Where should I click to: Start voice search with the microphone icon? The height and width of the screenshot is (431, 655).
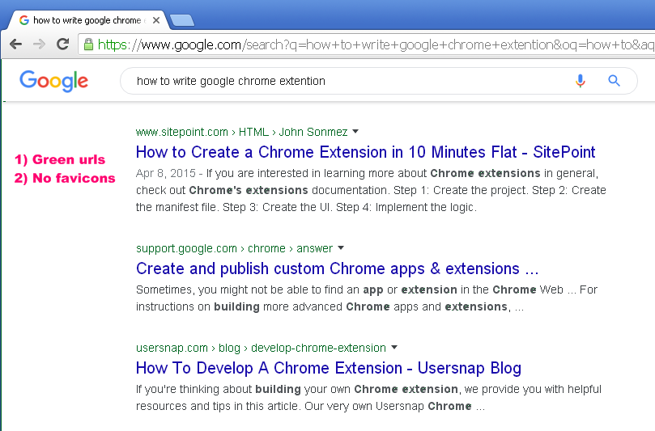pyautogui.click(x=580, y=81)
